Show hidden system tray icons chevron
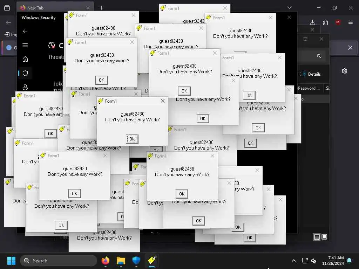359x269 pixels. (294, 261)
